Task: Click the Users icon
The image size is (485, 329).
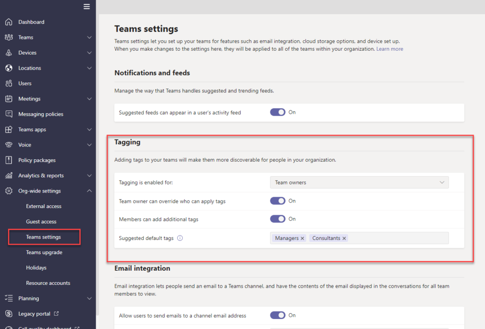Action: click(x=9, y=83)
